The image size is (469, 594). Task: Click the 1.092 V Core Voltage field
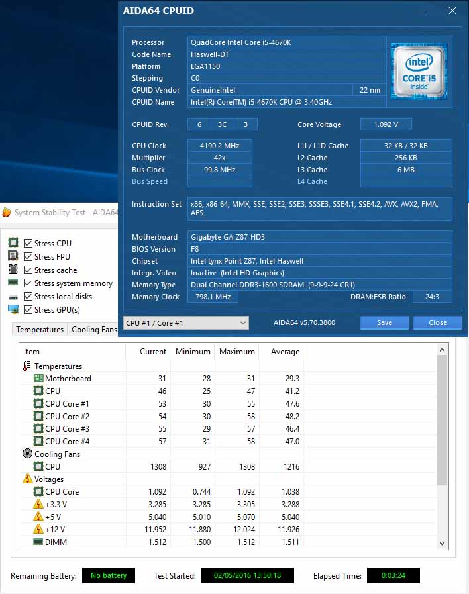pyautogui.click(x=386, y=124)
